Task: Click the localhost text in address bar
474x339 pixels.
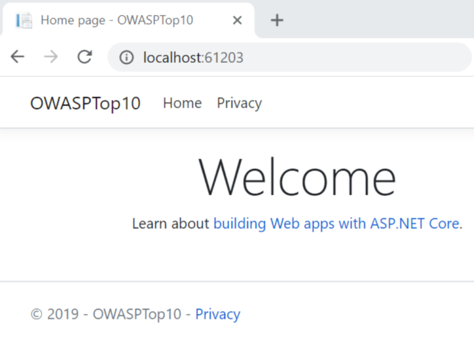Action: click(x=172, y=58)
